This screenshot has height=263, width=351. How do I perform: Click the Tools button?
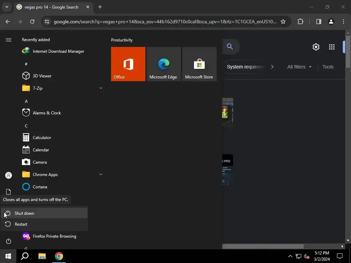(328, 67)
